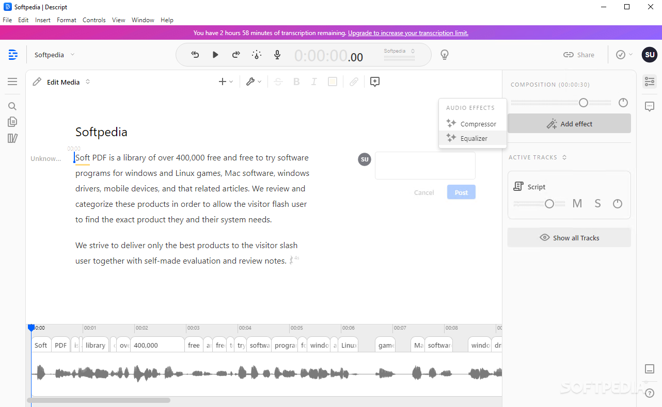The image size is (662, 407).
Task: Solo the Script track
Action: point(597,203)
